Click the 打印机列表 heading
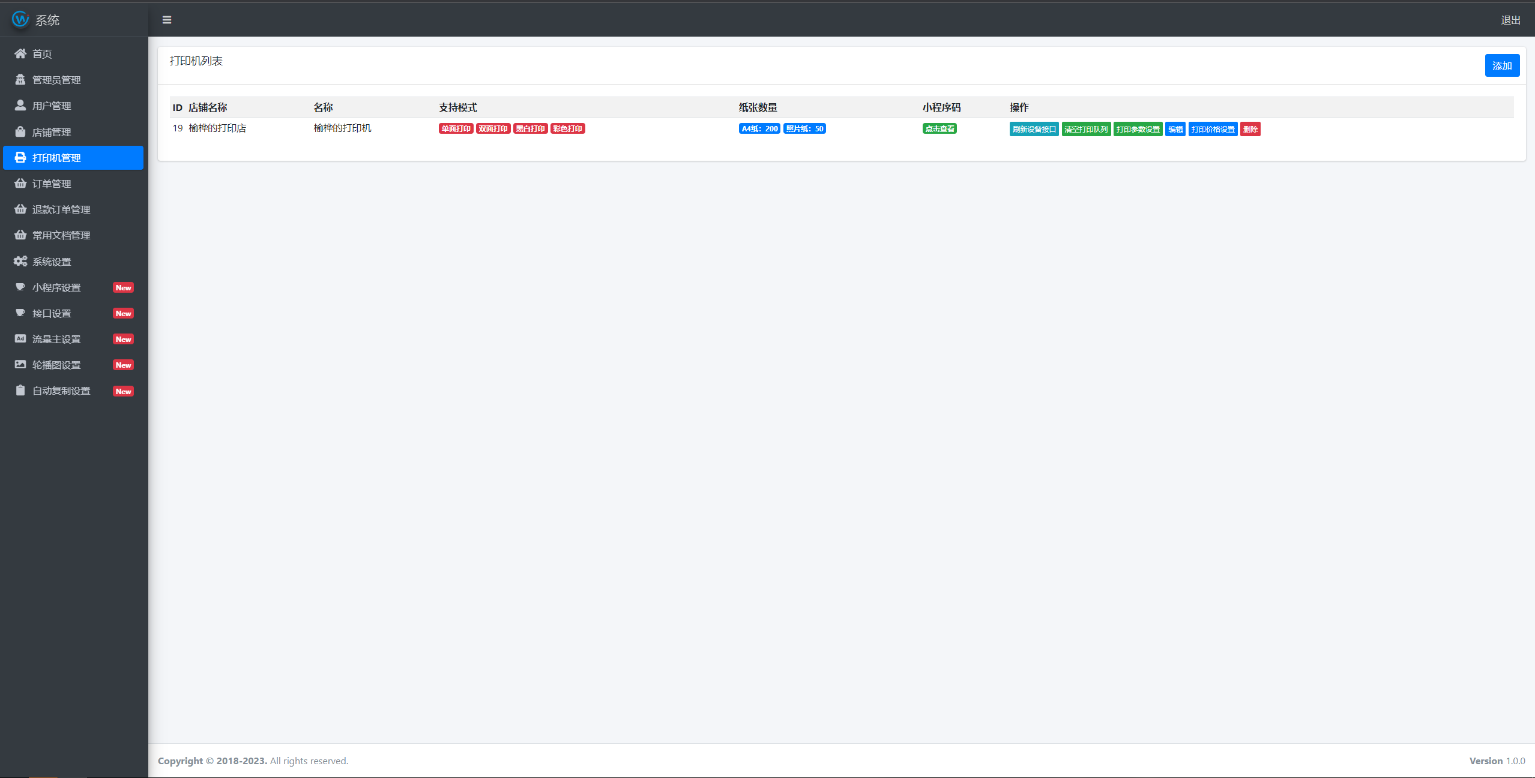This screenshot has height=778, width=1535. point(196,61)
